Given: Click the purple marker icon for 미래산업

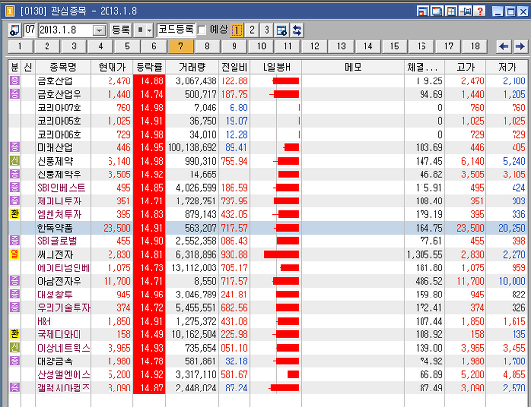Looking at the screenshot, I should pyautogui.click(x=15, y=147).
